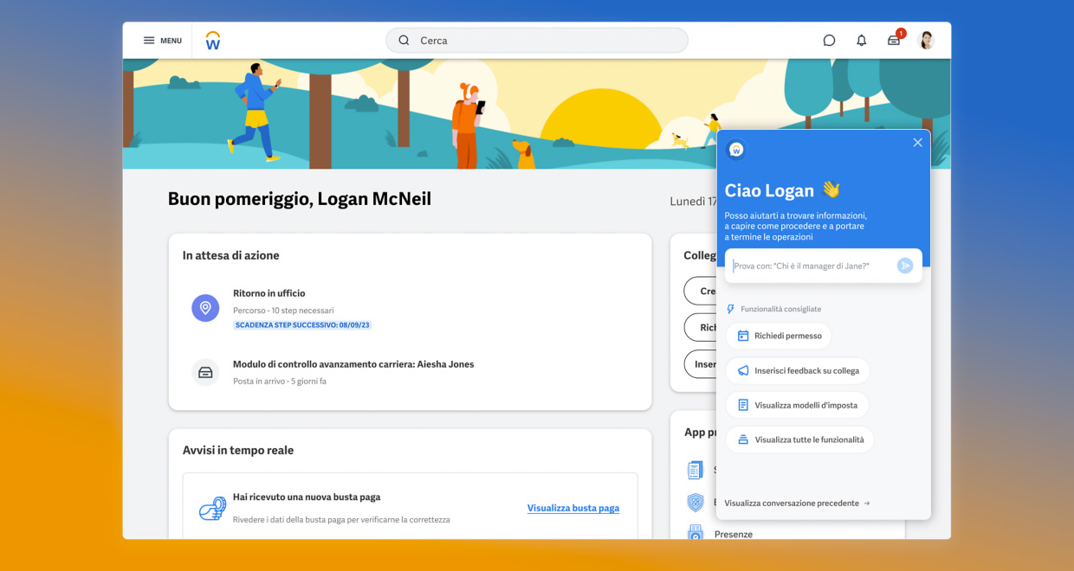Open the notifications bell icon
This screenshot has width=1074, height=571.
(861, 41)
